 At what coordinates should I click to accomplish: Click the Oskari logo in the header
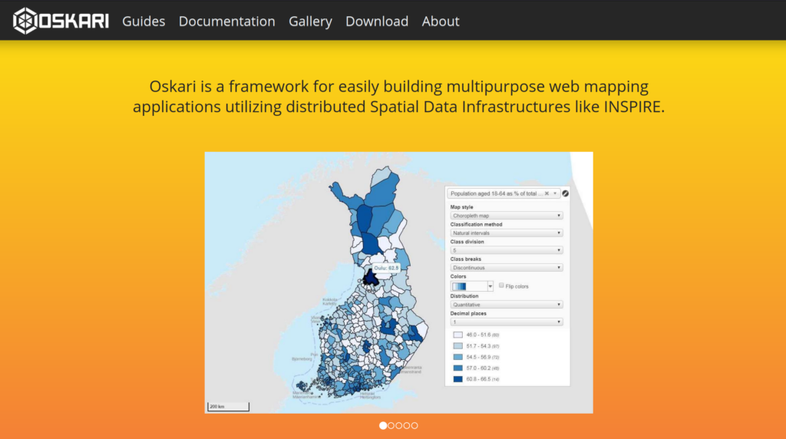[61, 21]
